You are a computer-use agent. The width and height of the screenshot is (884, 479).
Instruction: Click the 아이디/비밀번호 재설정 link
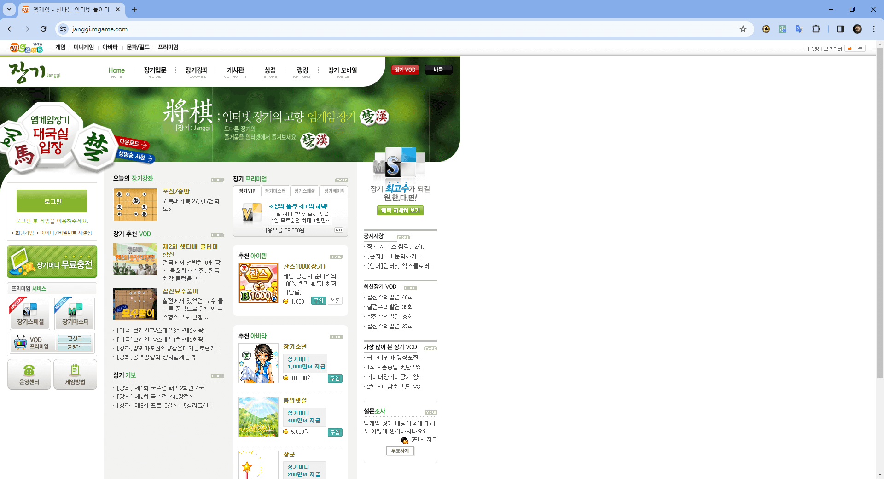pos(66,233)
